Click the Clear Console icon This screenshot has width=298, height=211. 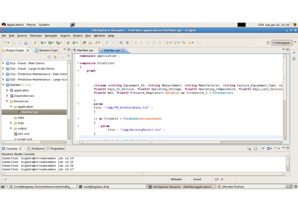tap(249, 149)
